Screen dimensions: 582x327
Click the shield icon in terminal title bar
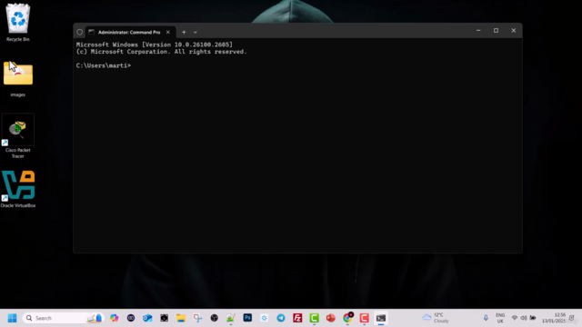pos(79,33)
